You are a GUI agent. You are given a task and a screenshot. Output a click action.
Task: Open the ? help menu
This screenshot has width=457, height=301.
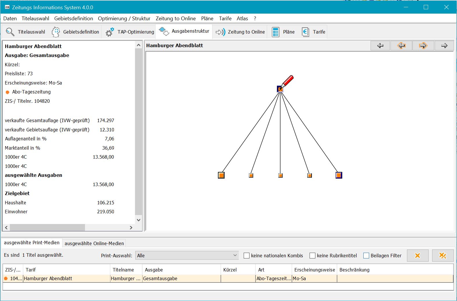[255, 19]
